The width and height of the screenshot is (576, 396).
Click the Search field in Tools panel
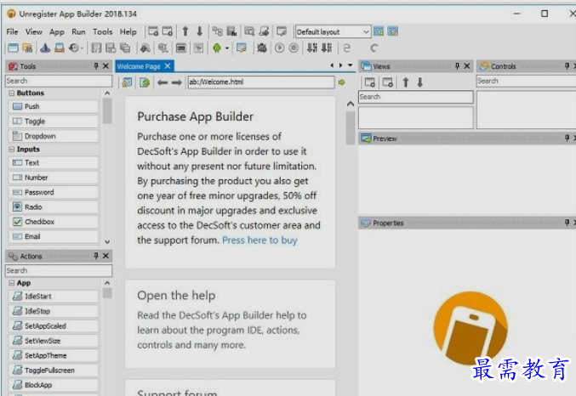(59, 81)
